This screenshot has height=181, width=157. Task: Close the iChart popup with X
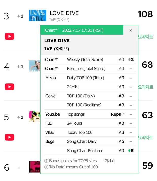coord(130,30)
